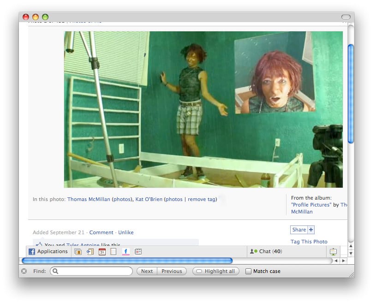Screen dimensions: 376x302
Task: Click the Next find result button
Action: pos(147,271)
